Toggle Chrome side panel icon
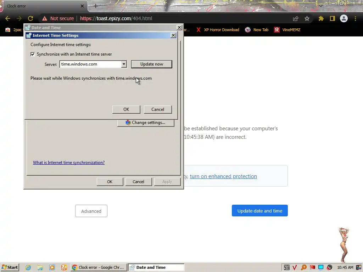The image size is (363, 272). (333, 18)
